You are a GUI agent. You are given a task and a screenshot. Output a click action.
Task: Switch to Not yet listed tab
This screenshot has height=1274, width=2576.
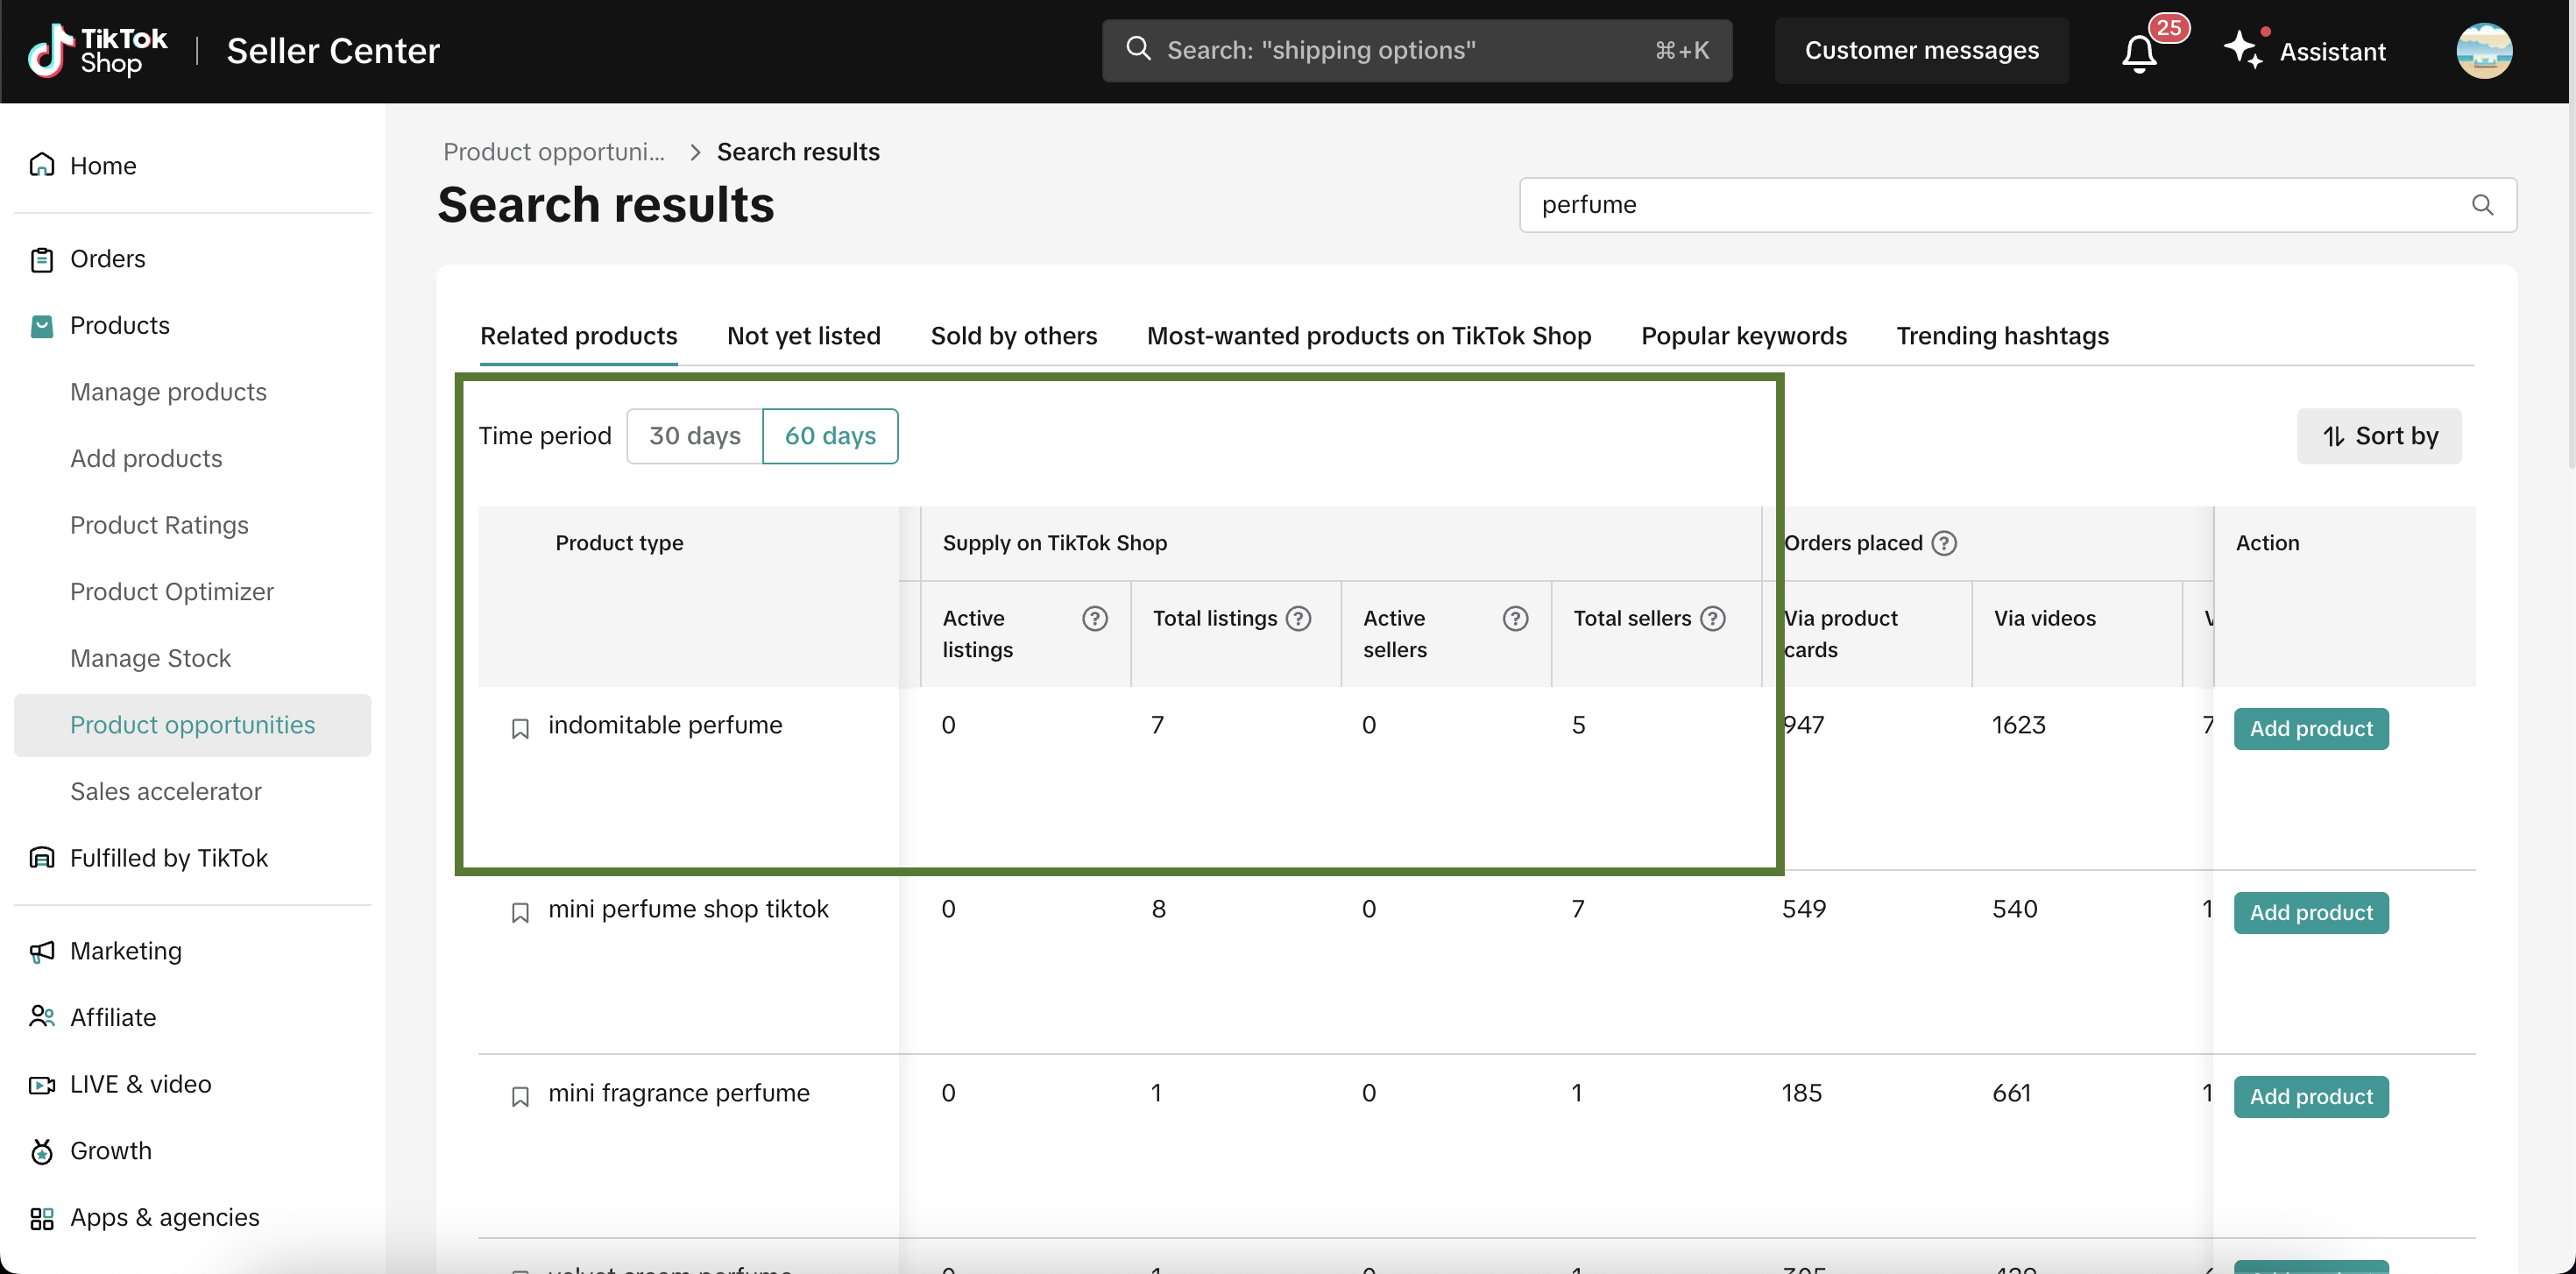(803, 336)
